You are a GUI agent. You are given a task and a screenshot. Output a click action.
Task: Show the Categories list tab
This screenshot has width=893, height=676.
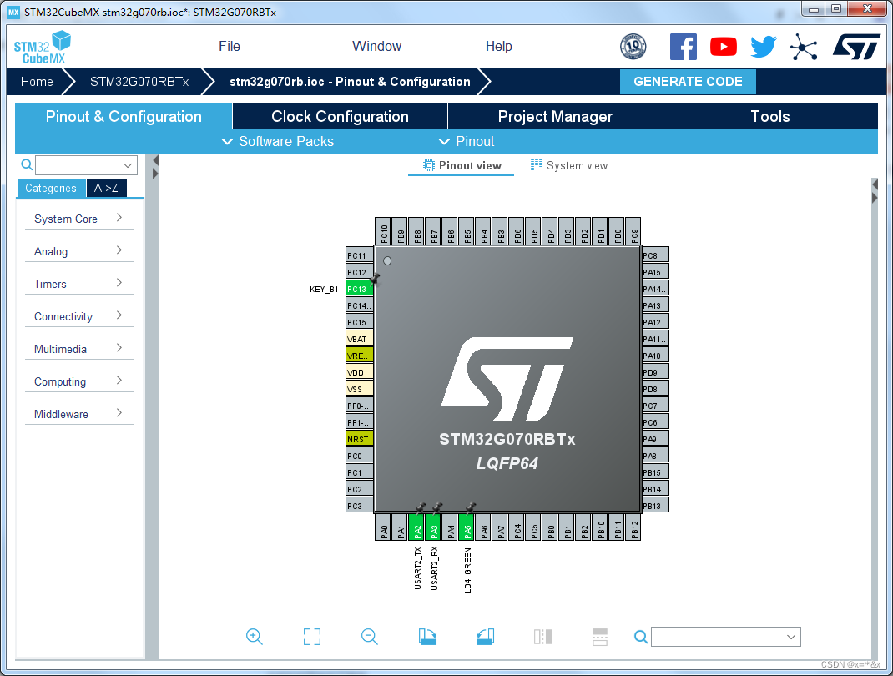[x=51, y=188]
